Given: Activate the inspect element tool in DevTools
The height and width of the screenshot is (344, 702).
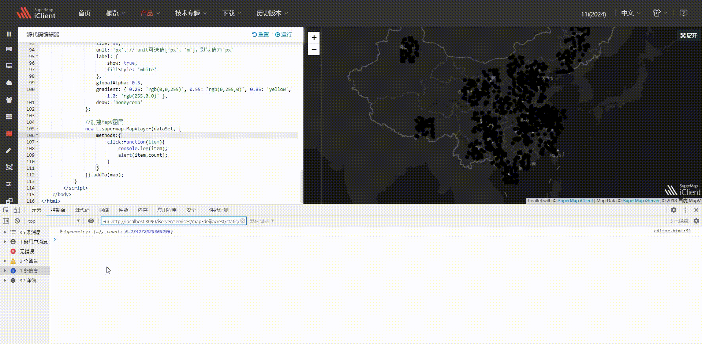Looking at the screenshot, I should point(5,210).
